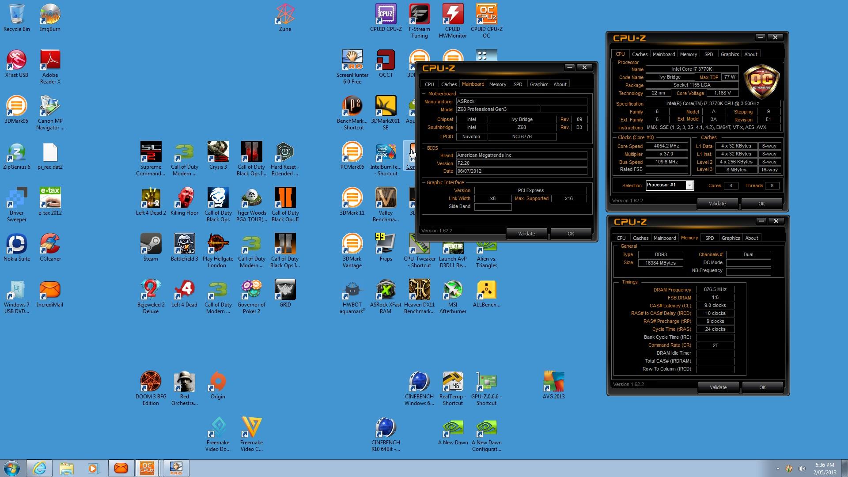
Task: Launch CPUID HWMonitor shortcut
Action: tap(453, 21)
